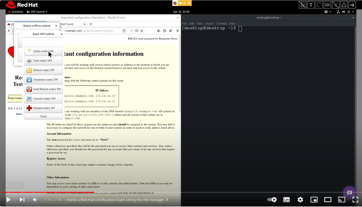The image size is (362, 207).
Task: Click the camera icon in orange recording bar
Action: pos(181,3)
